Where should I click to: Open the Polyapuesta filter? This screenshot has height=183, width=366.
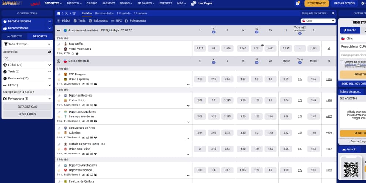pos(135,21)
